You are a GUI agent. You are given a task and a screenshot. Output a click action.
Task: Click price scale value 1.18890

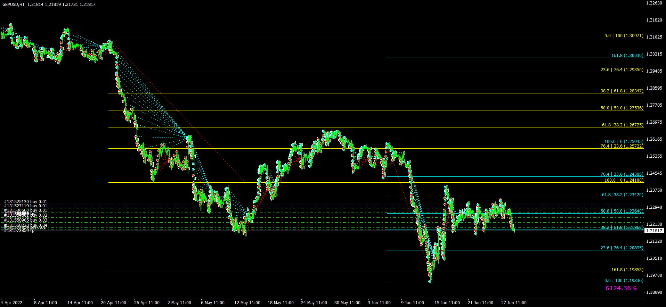654,292
